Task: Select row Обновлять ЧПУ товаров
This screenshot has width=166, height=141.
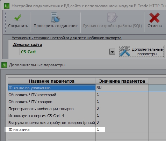Action: tap(52, 102)
